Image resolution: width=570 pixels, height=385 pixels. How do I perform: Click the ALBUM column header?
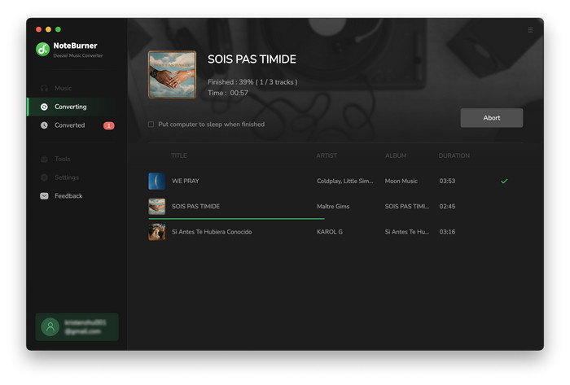tap(396, 155)
